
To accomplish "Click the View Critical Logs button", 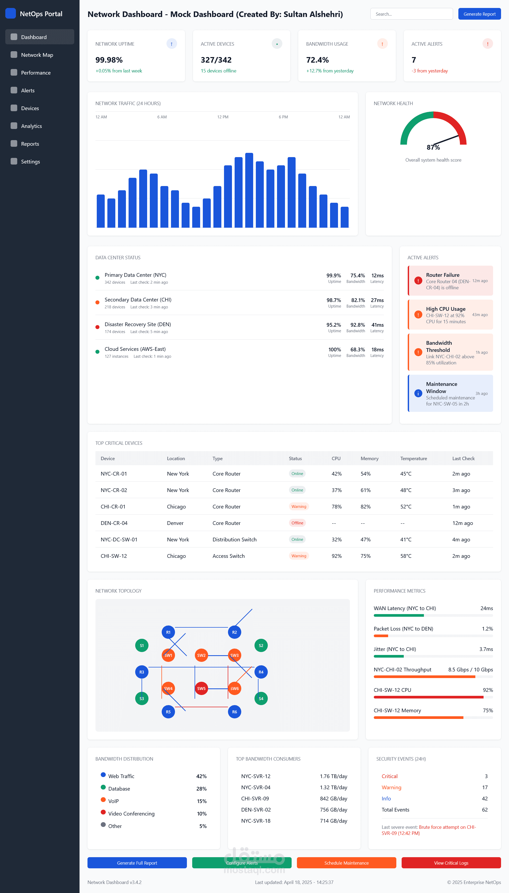I will [451, 863].
